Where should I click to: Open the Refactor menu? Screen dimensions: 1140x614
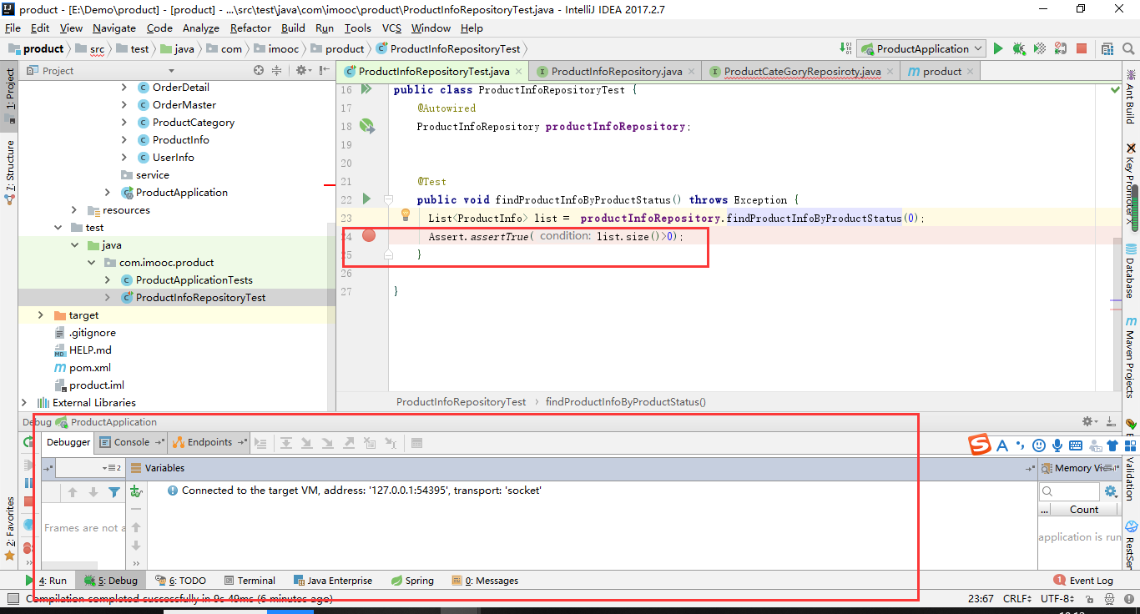[x=250, y=28]
